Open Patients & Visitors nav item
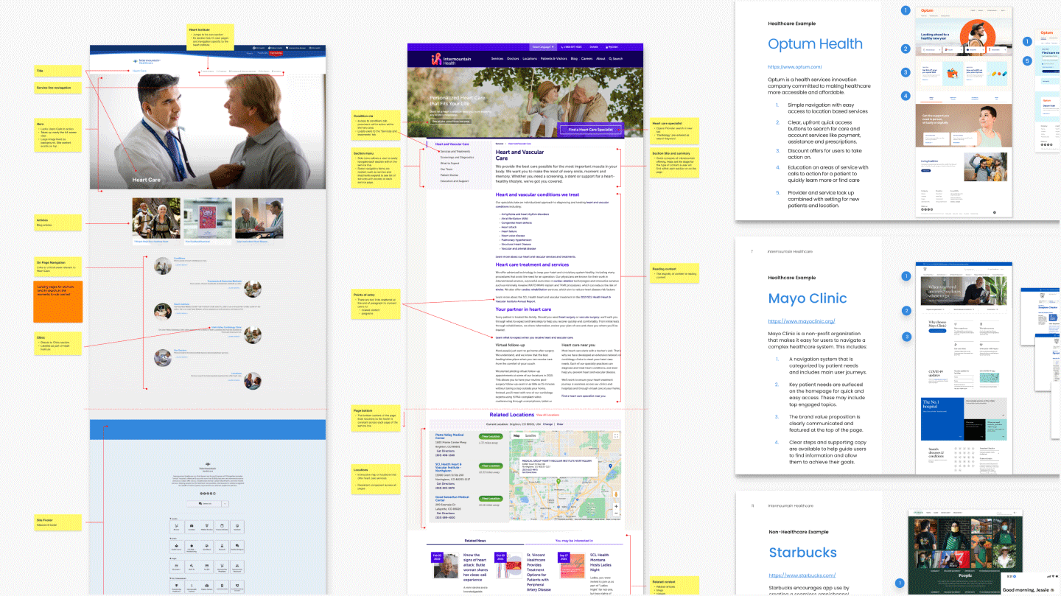Image resolution: width=1061 pixels, height=596 pixels. [x=554, y=58]
